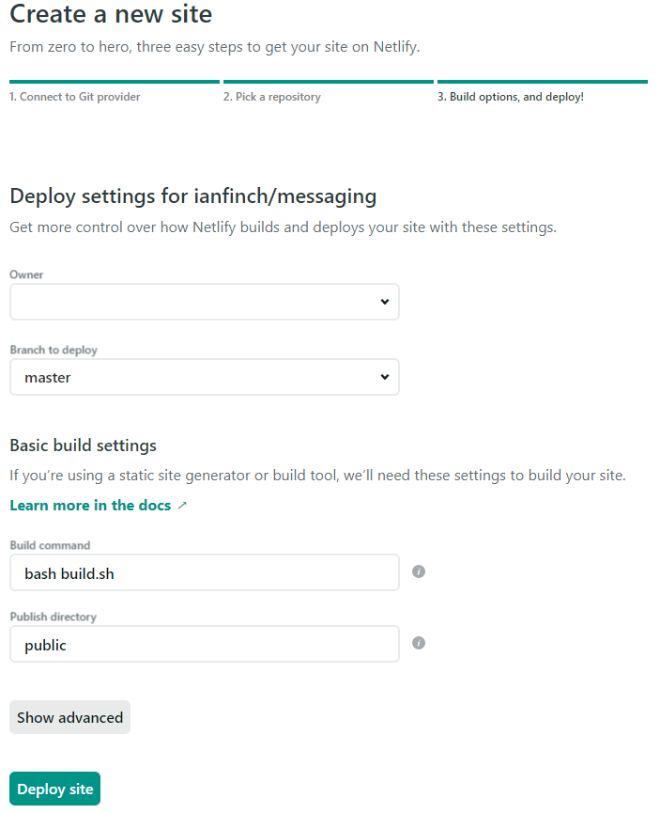
Task: Expand the Show advanced settings
Action: point(69,717)
